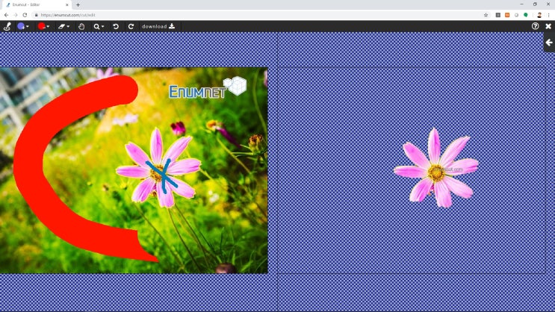Click the Enumcut logo icon in toolbar

[7, 26]
